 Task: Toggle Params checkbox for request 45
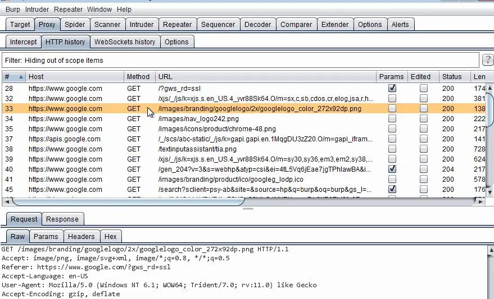[x=392, y=189]
